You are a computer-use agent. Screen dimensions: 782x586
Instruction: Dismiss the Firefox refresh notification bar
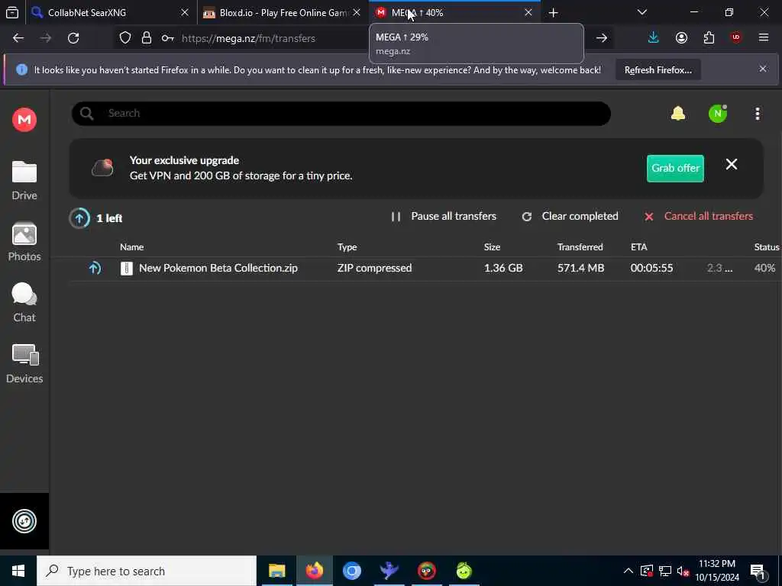pos(763,69)
